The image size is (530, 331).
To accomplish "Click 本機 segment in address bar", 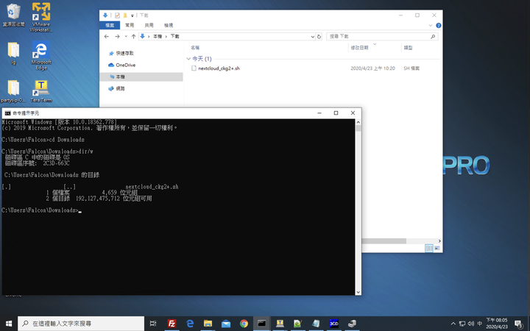I will 158,37.
